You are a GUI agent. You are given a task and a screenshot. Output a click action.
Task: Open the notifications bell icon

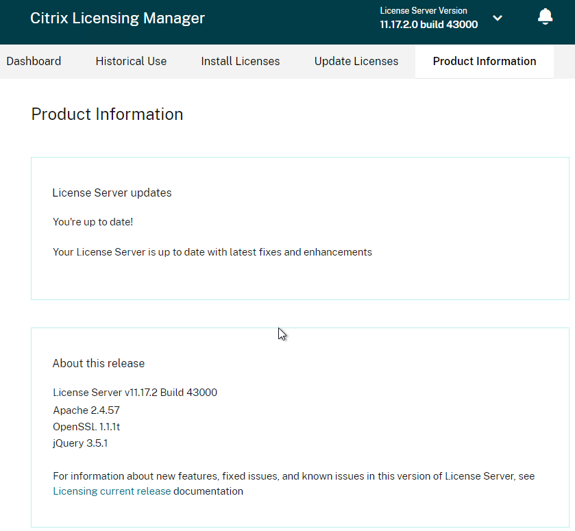click(x=545, y=16)
